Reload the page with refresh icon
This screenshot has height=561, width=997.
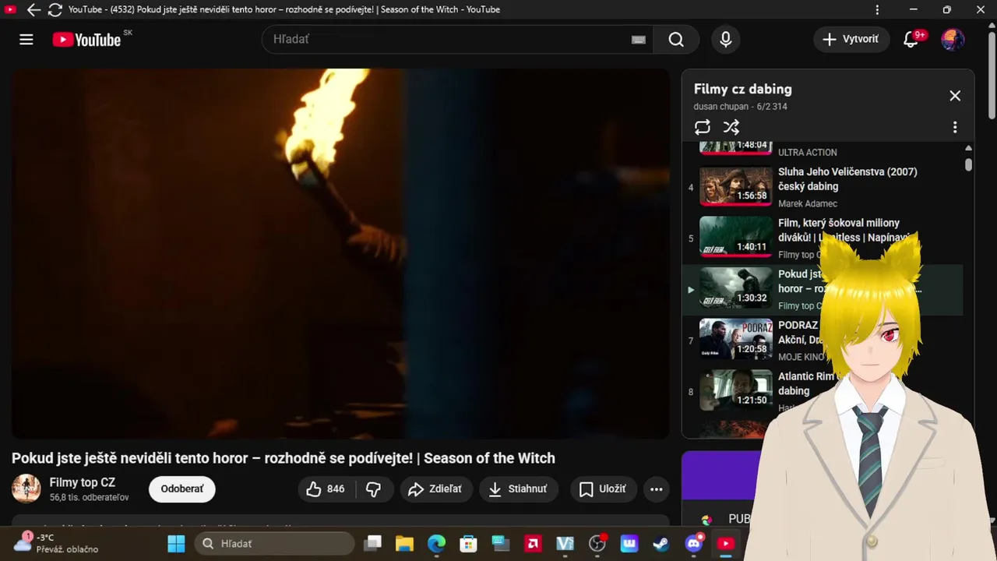click(x=55, y=10)
